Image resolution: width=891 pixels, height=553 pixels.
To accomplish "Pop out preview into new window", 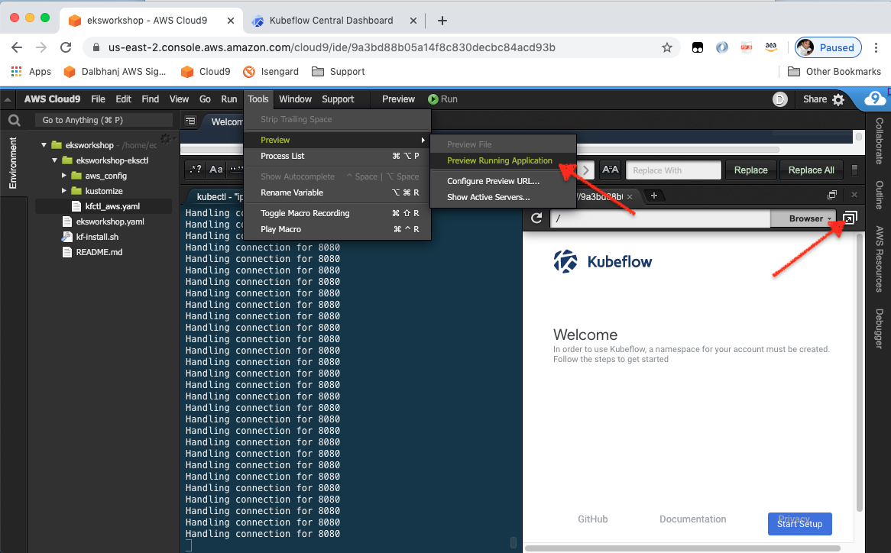I will point(850,218).
